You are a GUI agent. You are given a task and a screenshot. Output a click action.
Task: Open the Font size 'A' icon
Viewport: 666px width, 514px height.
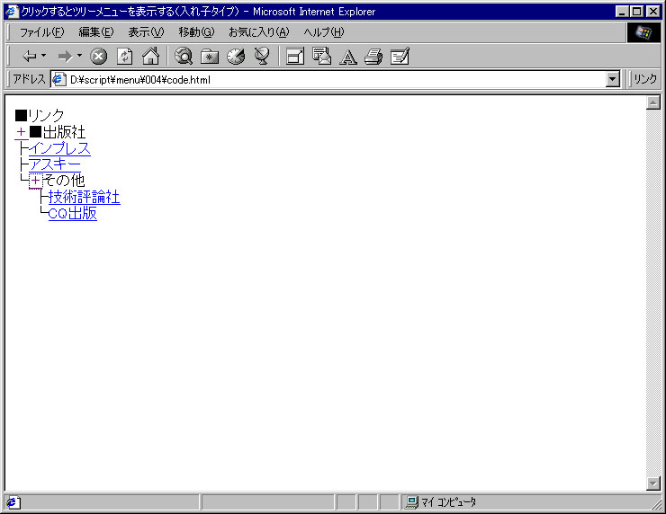pyautogui.click(x=348, y=57)
